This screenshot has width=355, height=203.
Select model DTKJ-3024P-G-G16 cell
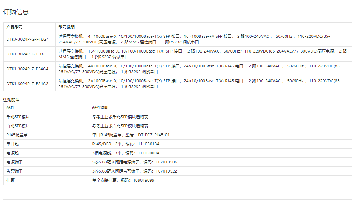point(25,54)
